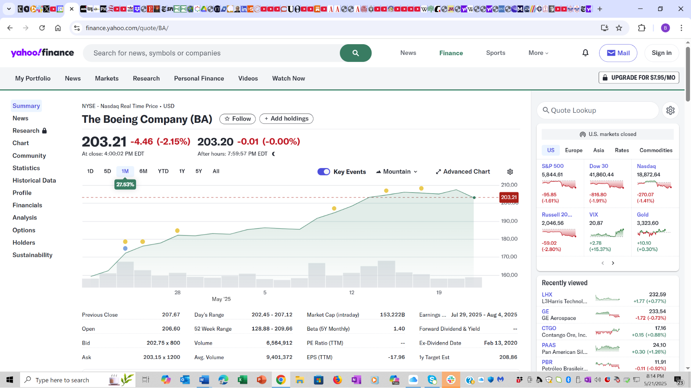Toggle the Key Events switch
The height and width of the screenshot is (388, 691).
(324, 172)
